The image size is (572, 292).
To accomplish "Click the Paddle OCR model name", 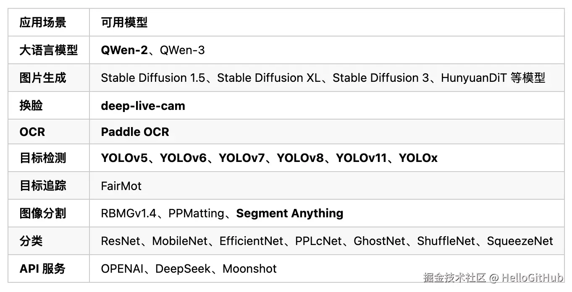I will click(135, 132).
